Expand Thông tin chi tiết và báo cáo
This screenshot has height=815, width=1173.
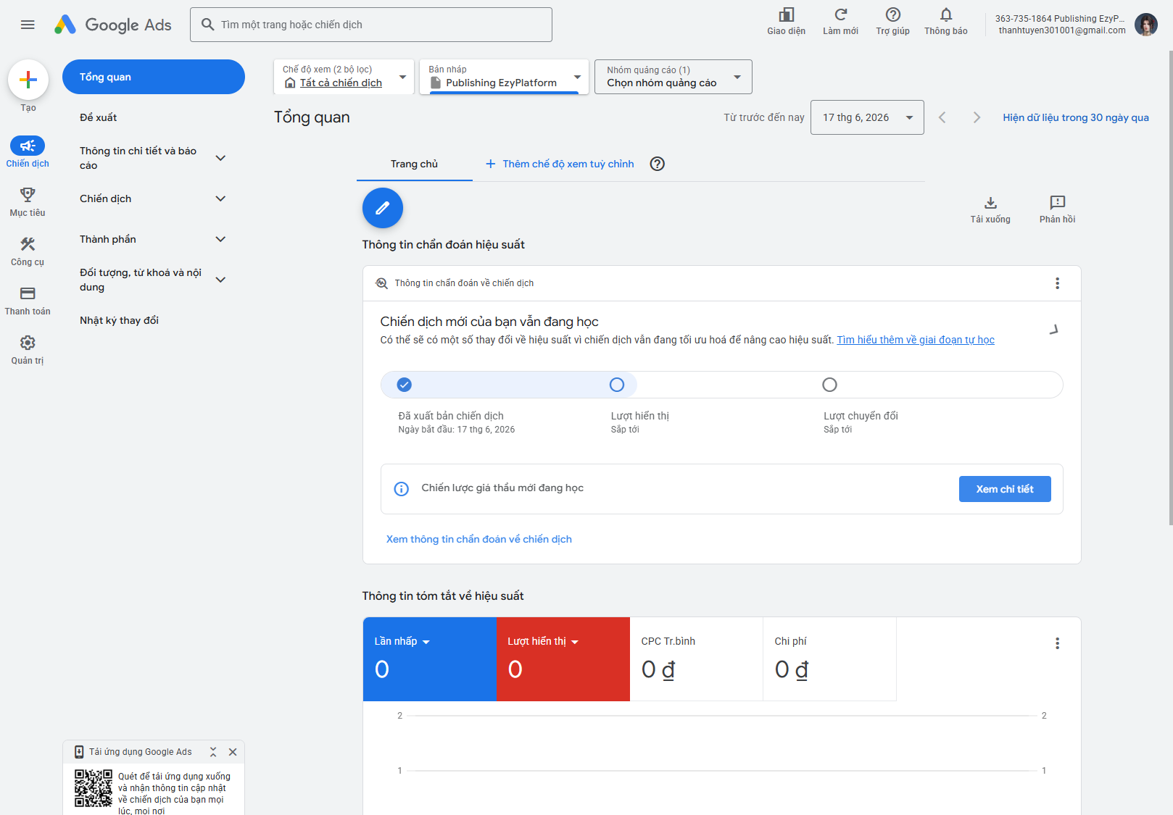click(221, 158)
